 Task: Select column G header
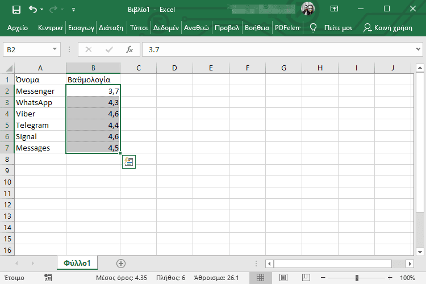[x=283, y=68]
